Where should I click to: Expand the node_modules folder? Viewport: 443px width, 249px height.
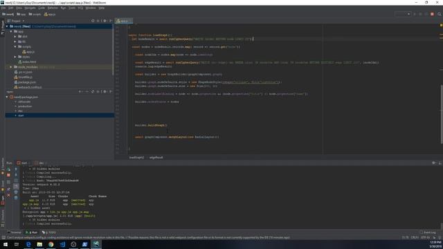coord(11,67)
